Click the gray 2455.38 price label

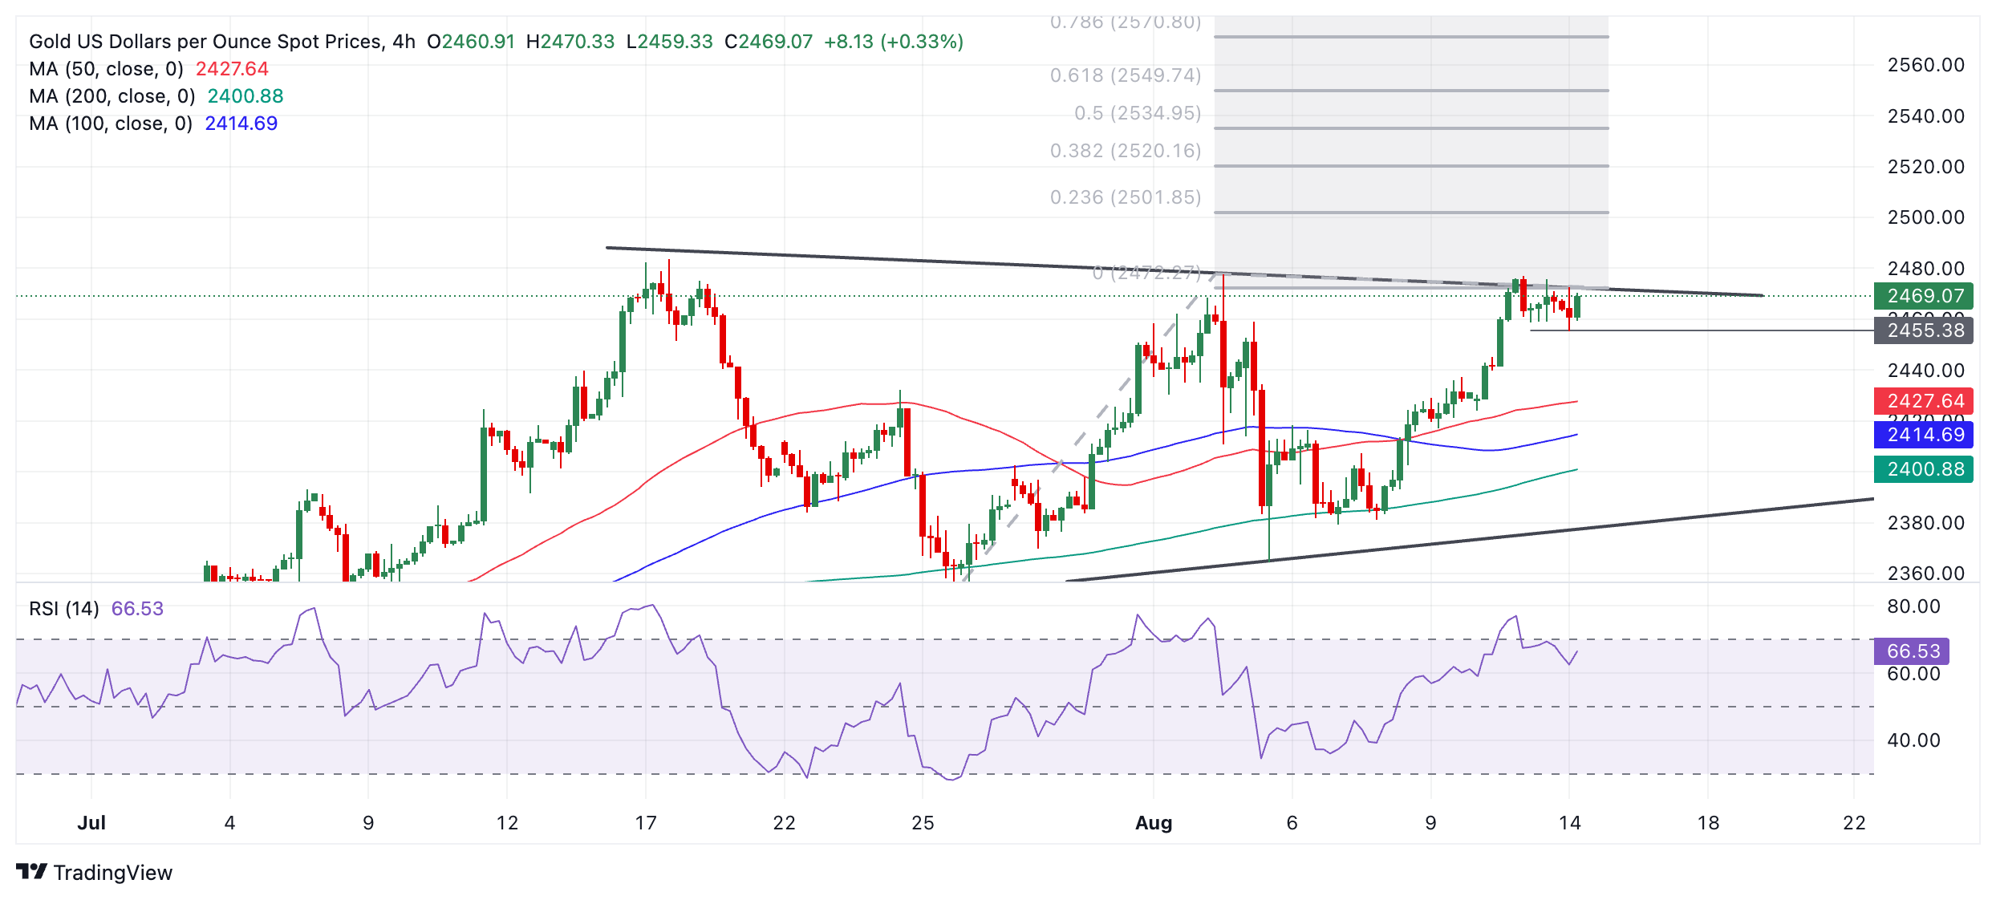point(1923,330)
